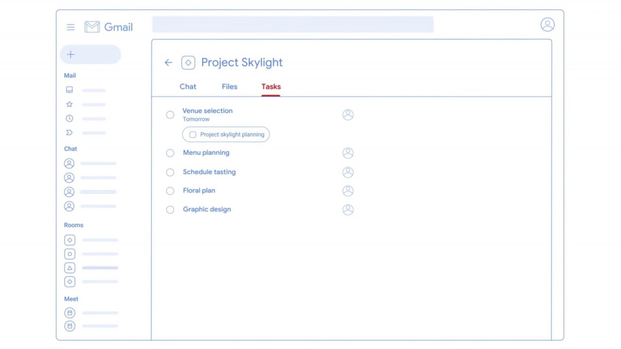
Task: Open the hamburger main menu
Action: click(x=71, y=27)
